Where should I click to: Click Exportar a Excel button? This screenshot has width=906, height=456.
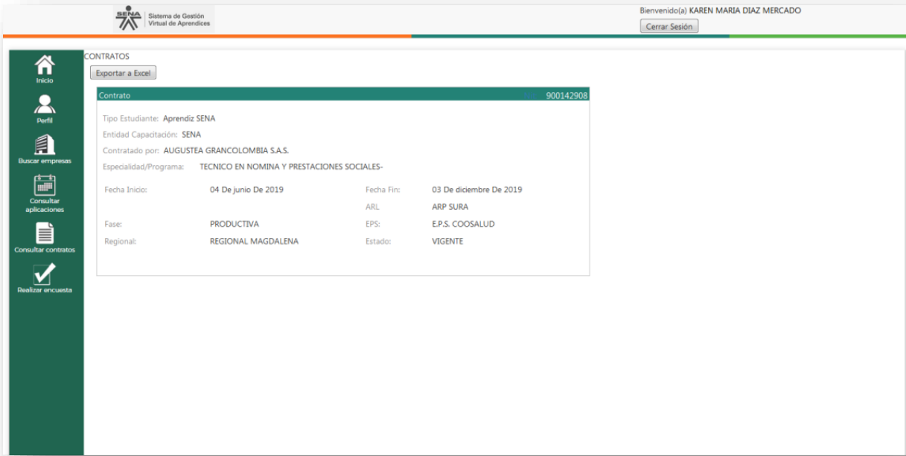click(x=123, y=73)
